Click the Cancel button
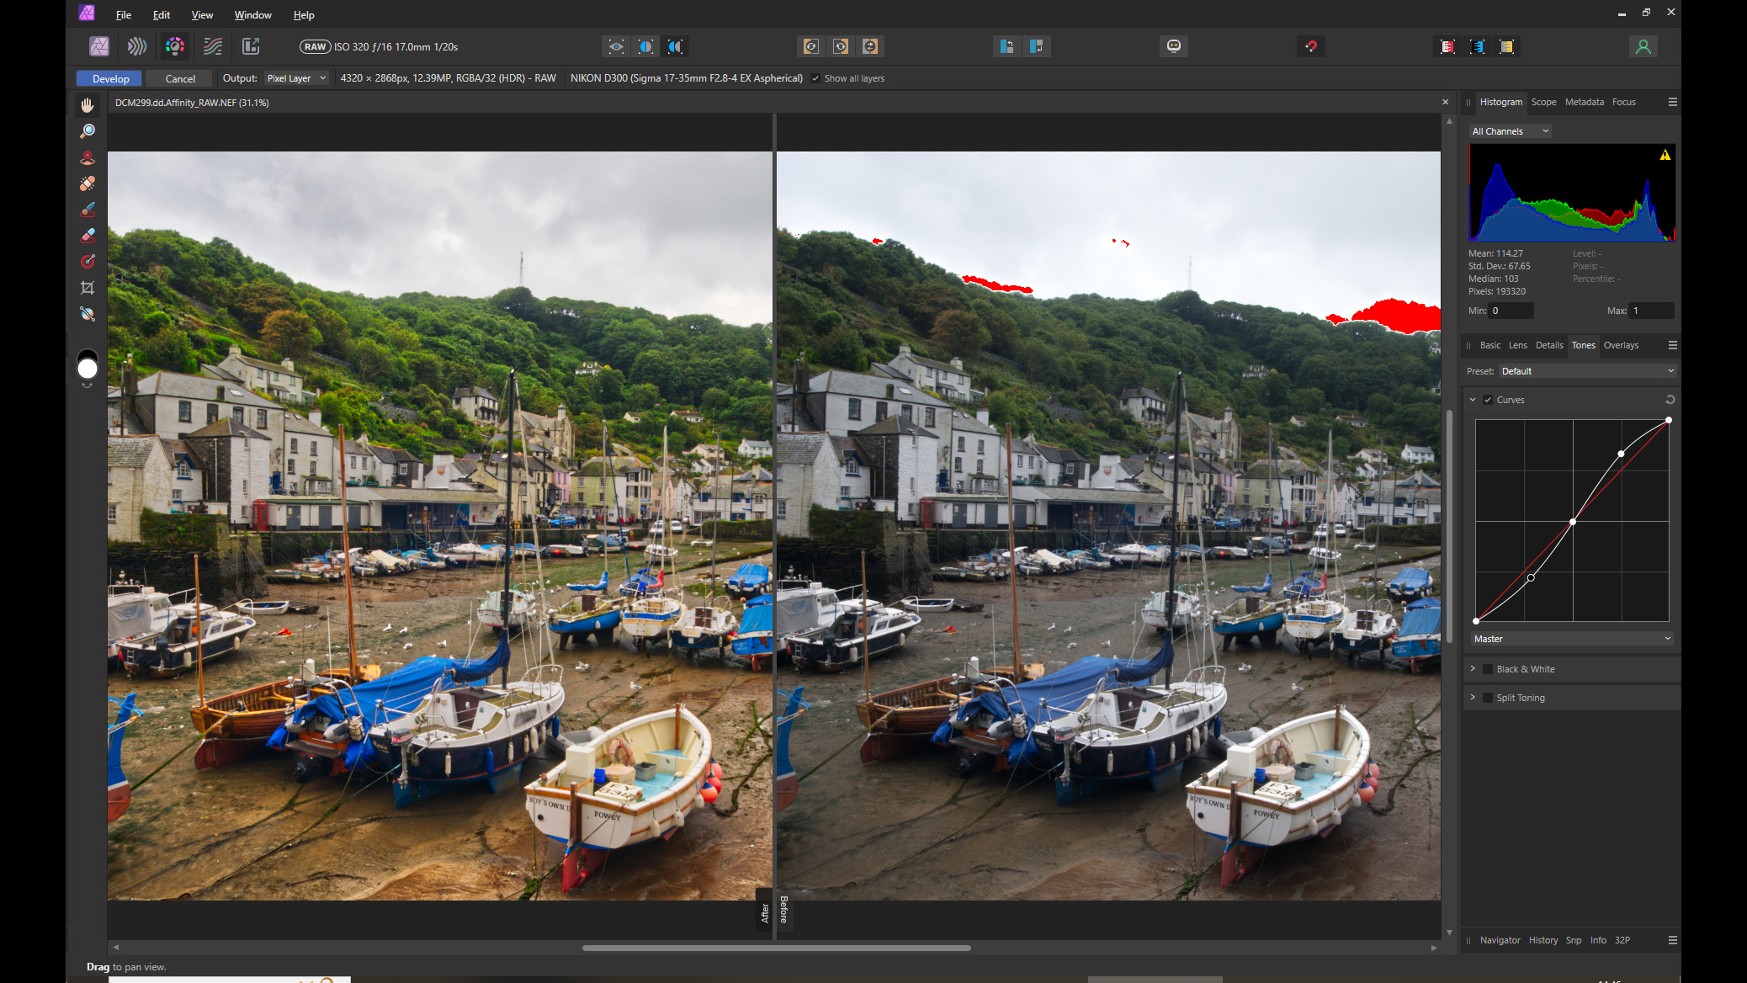1747x983 pixels. pos(180,78)
